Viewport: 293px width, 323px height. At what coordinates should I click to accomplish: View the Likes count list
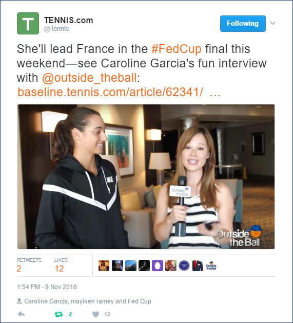(x=61, y=264)
